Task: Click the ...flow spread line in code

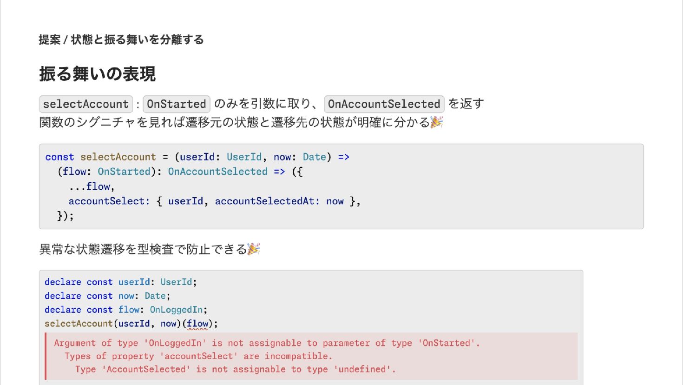Action: click(x=92, y=186)
